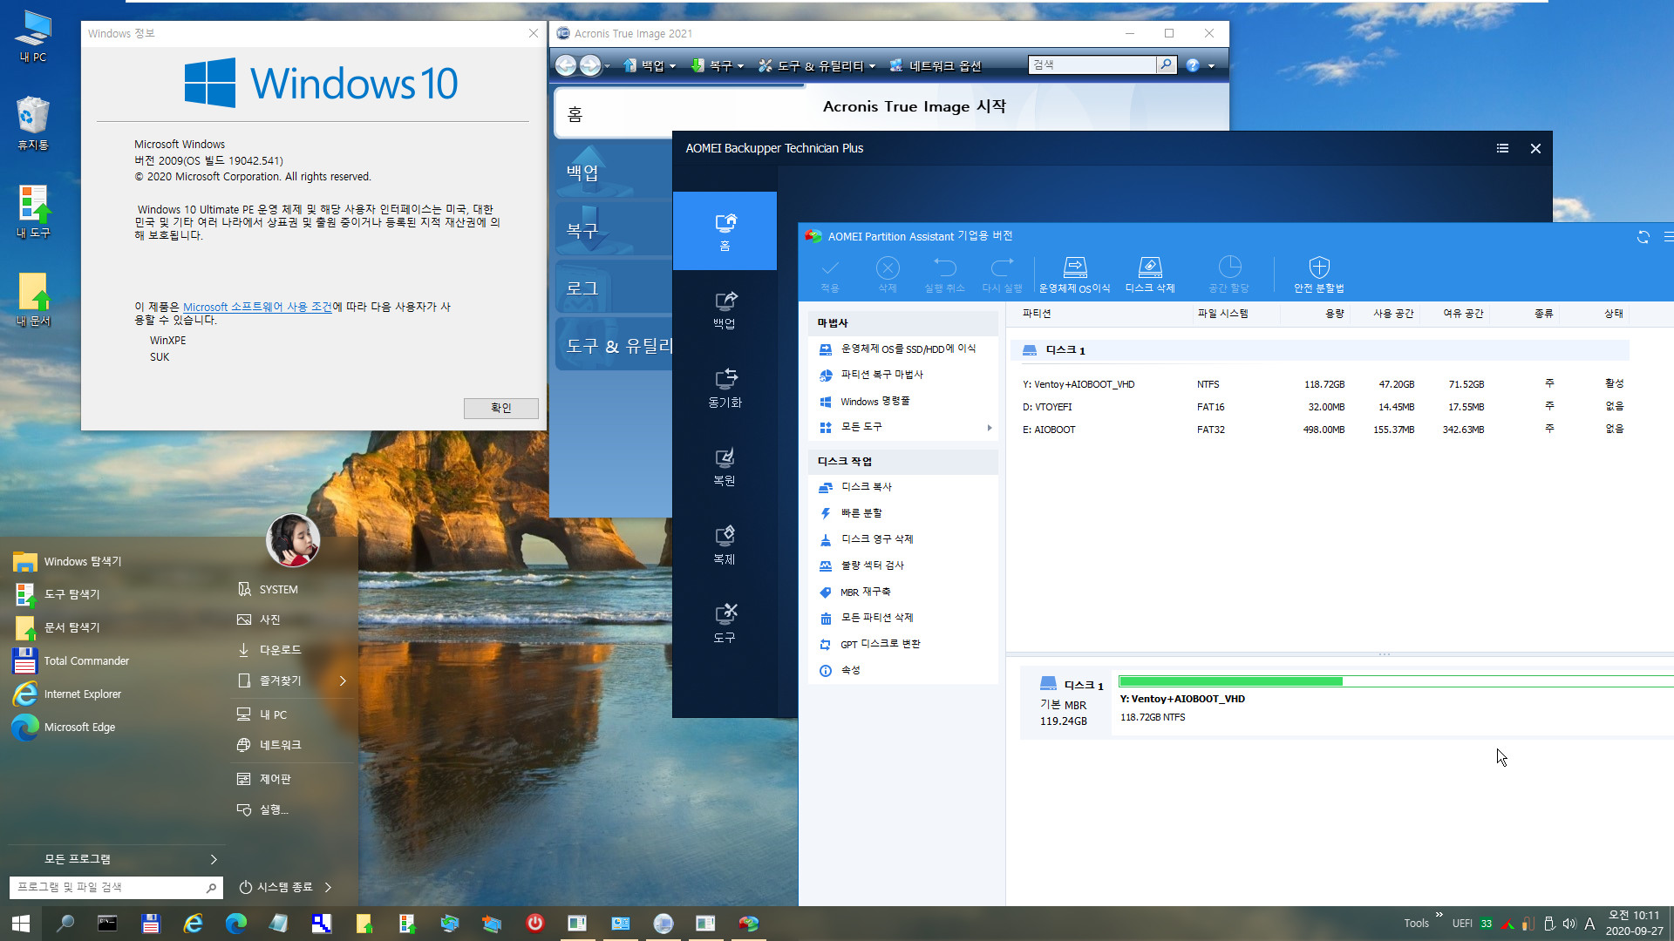The width and height of the screenshot is (1674, 941).
Task: Click the back arrow in Acronis True Image
Action: (566, 65)
